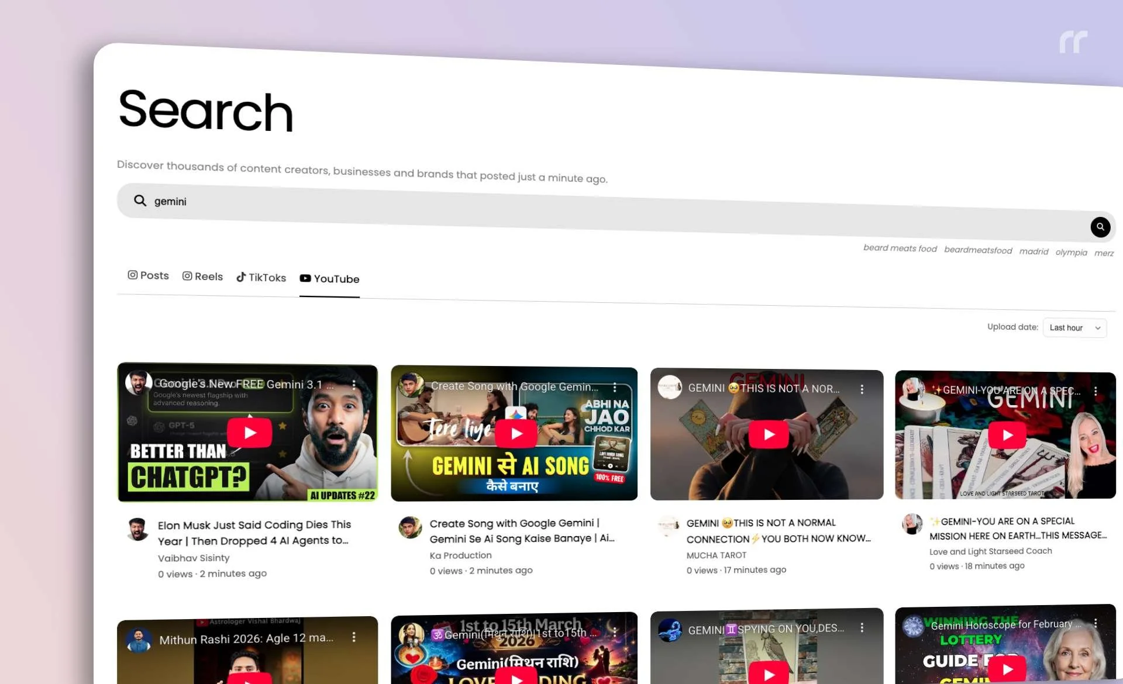Click the beard meats food suggestion
The height and width of the screenshot is (684, 1123).
[900, 248]
